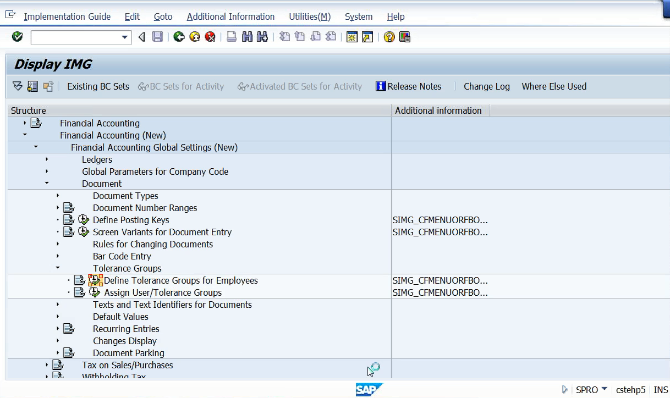Expand the Default Values node

click(x=58, y=317)
